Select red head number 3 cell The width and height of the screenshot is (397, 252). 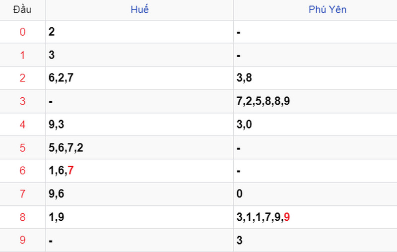pyautogui.click(x=22, y=101)
